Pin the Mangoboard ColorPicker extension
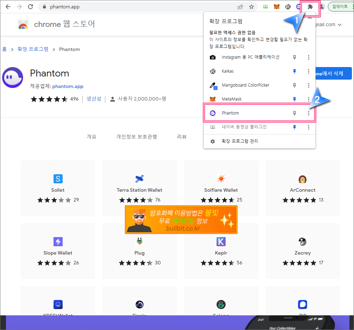Image resolution: width=354 pixels, height=330 pixels. (295, 85)
